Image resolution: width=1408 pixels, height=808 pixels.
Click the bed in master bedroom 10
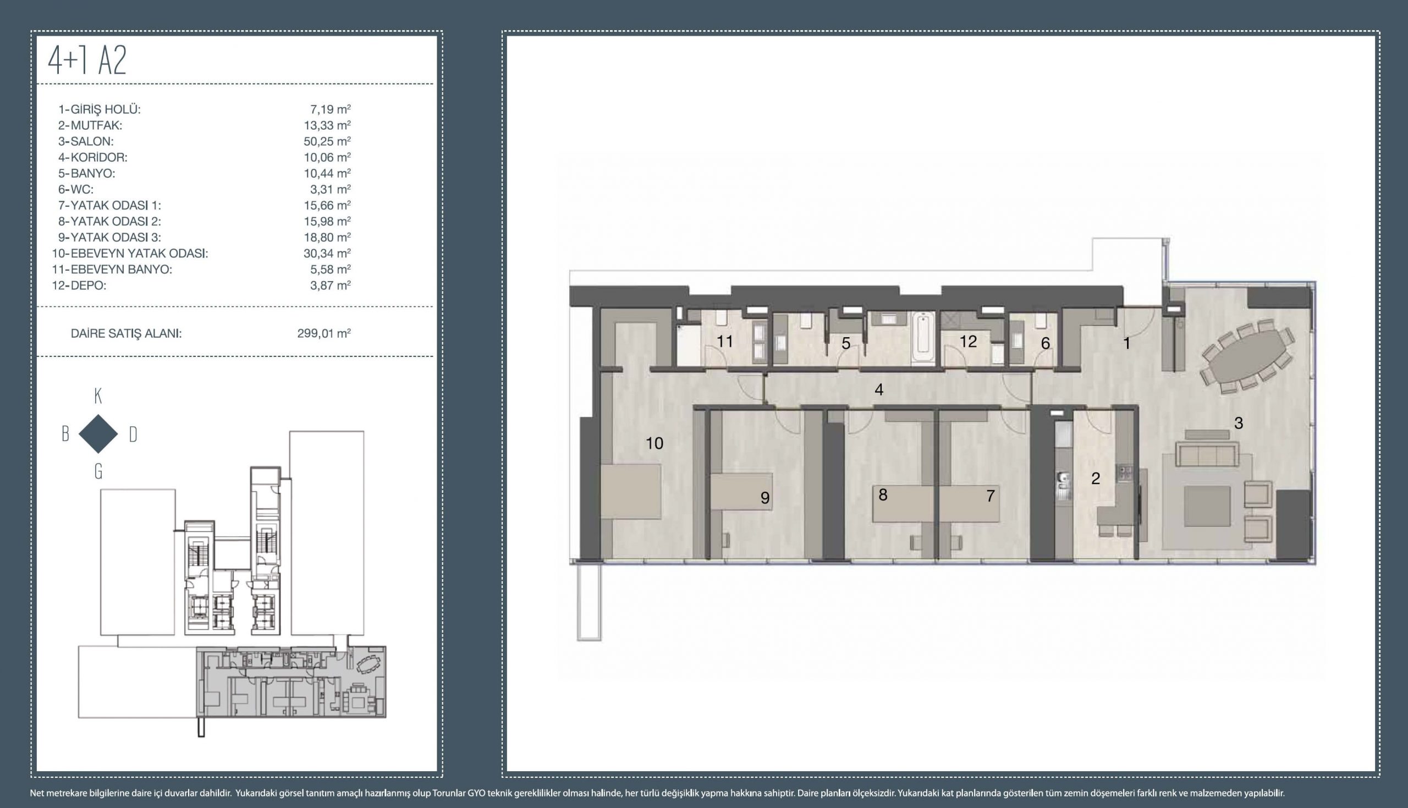[x=631, y=491]
